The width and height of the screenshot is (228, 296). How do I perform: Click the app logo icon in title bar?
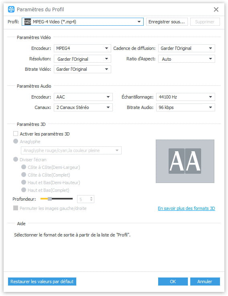(11, 9)
